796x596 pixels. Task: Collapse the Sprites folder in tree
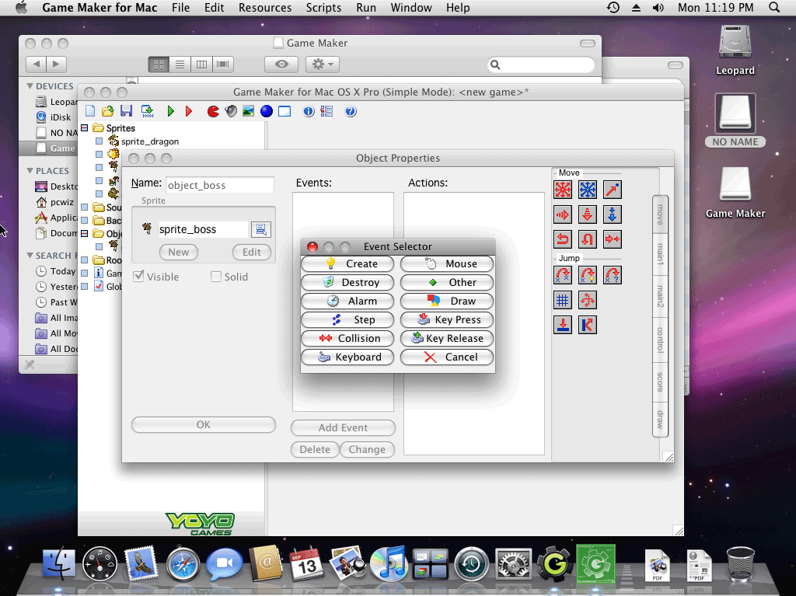(85, 128)
